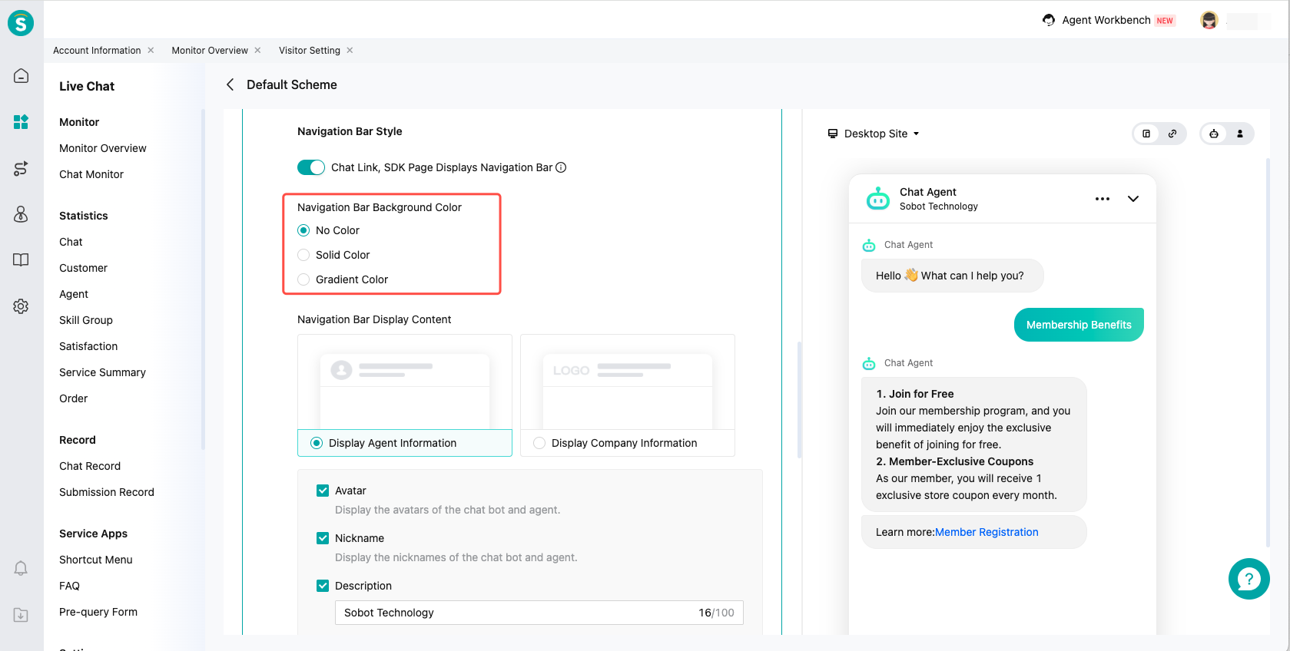Open the notification bell icon
1290x651 pixels.
[21, 568]
